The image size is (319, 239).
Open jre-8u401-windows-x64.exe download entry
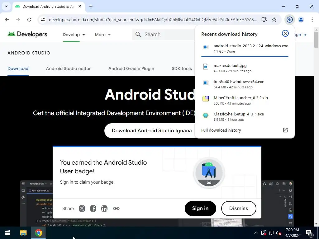pyautogui.click(x=245, y=84)
